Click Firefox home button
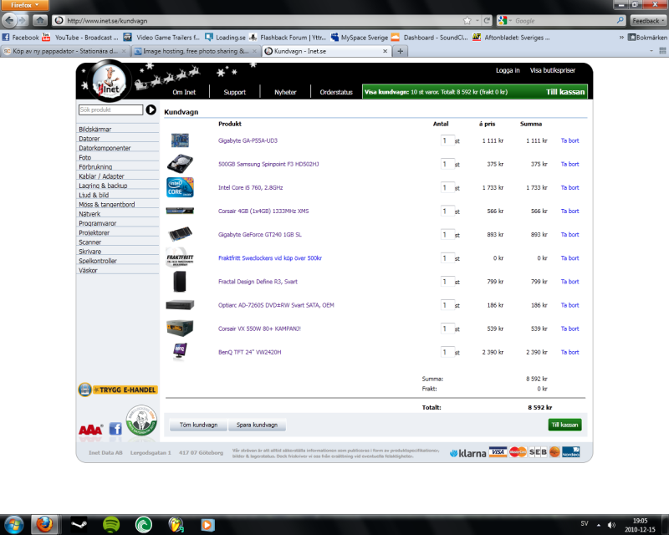The image size is (669, 535). coord(40,19)
